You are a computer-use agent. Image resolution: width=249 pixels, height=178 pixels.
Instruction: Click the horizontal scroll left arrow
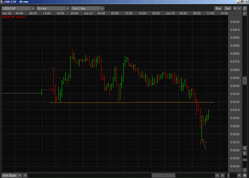25,176
